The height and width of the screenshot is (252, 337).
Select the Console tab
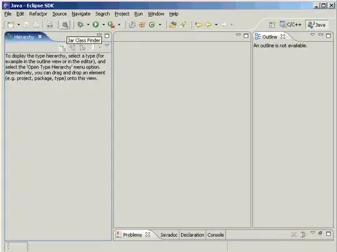215,235
